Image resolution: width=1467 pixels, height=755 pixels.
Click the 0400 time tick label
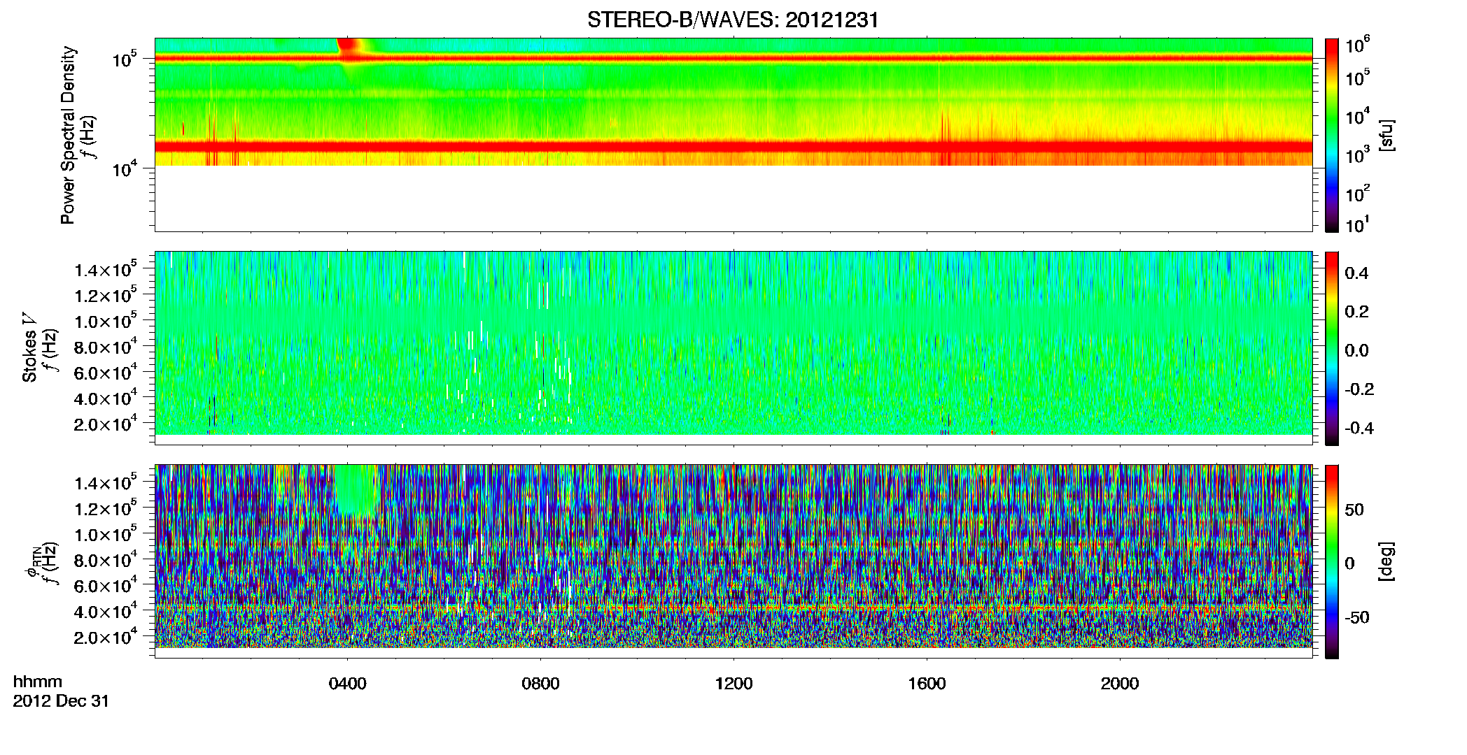(348, 683)
